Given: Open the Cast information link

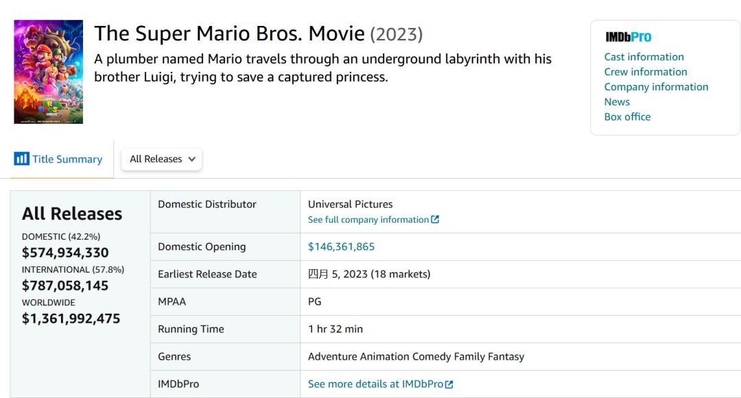Looking at the screenshot, I should 644,57.
